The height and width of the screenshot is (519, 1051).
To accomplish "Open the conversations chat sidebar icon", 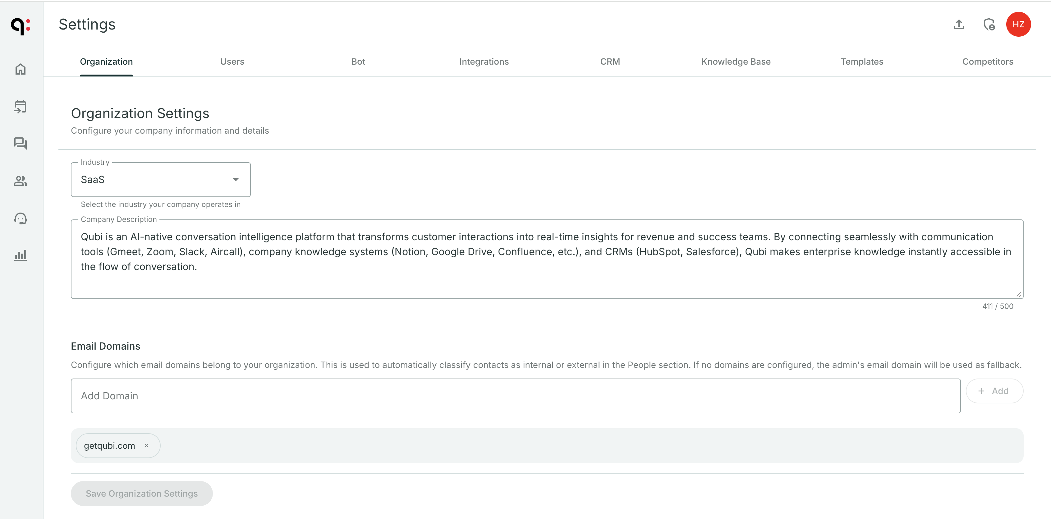I will tap(21, 143).
